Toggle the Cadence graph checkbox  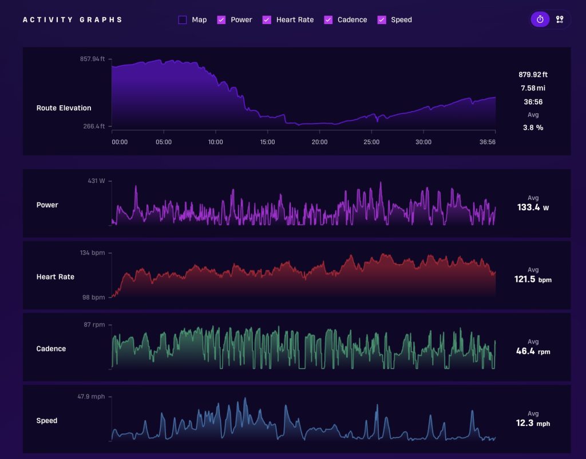[x=328, y=20]
